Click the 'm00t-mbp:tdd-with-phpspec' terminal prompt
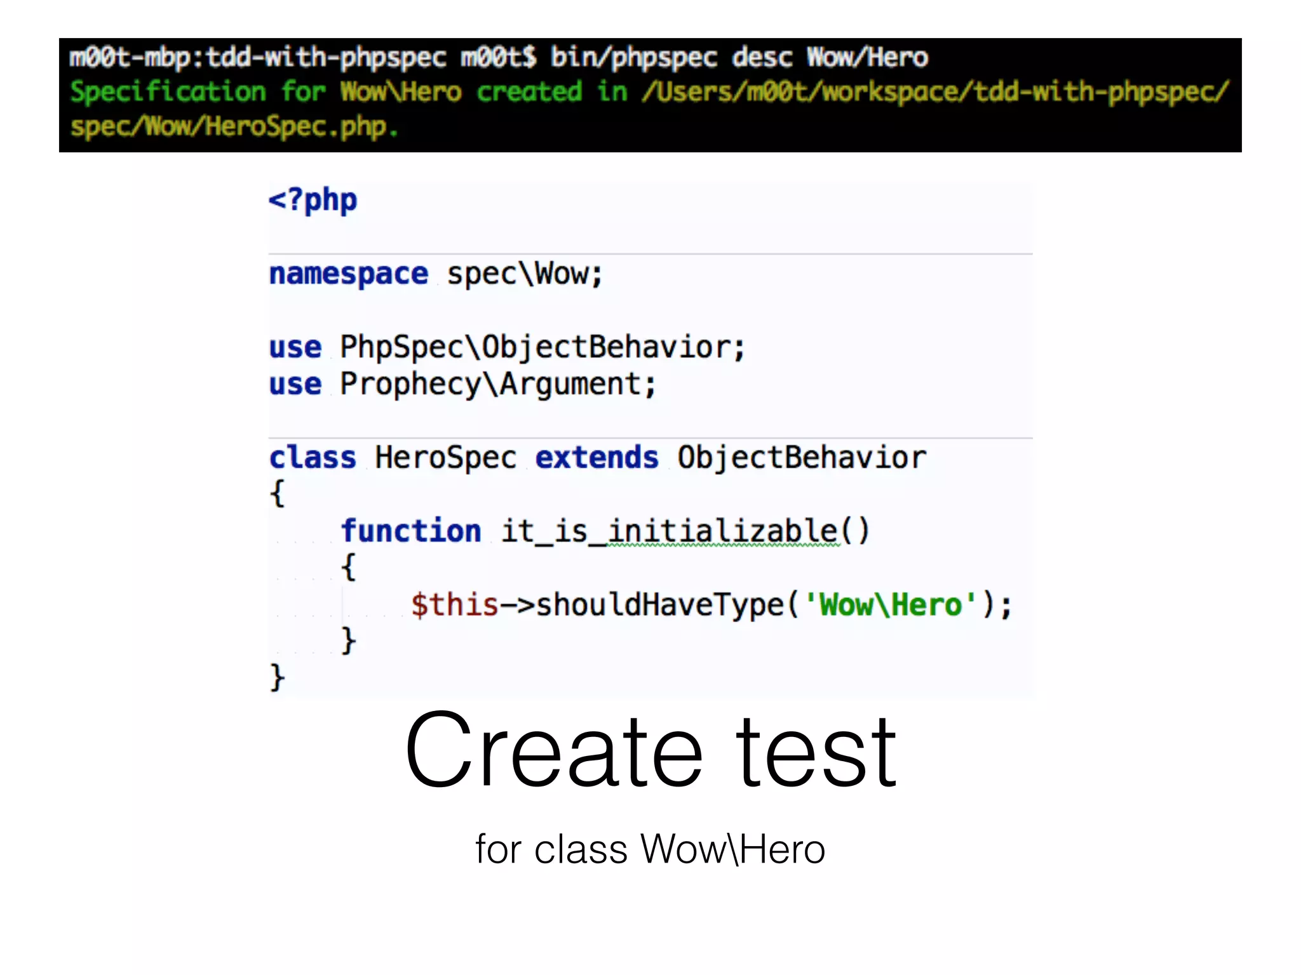 [258, 58]
